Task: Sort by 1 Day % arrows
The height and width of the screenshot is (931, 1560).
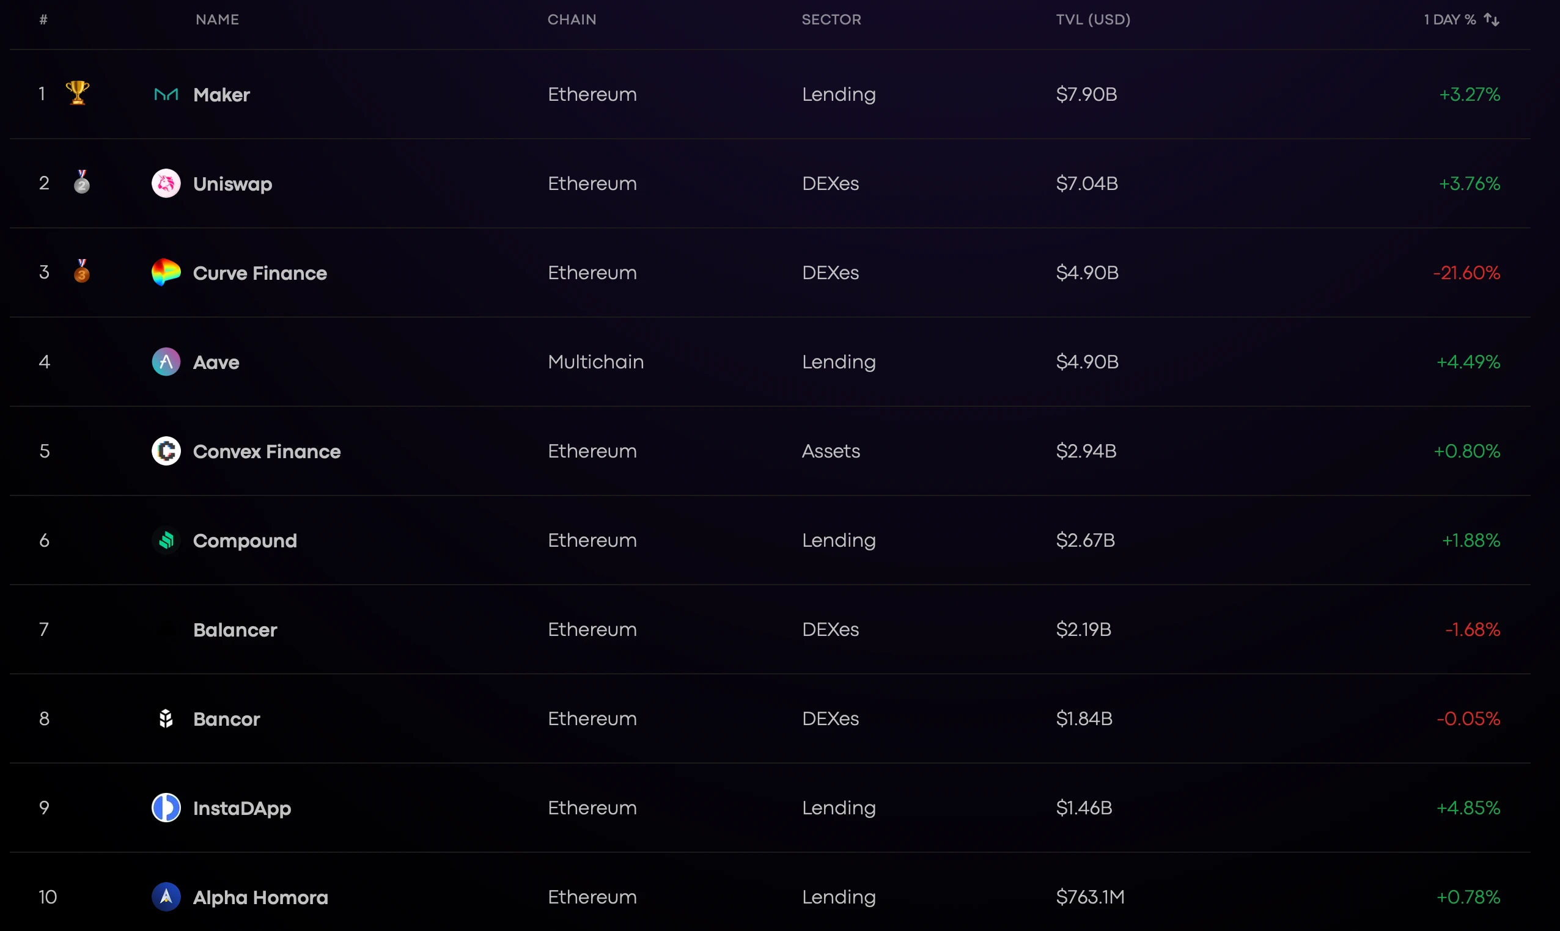Action: [1492, 20]
